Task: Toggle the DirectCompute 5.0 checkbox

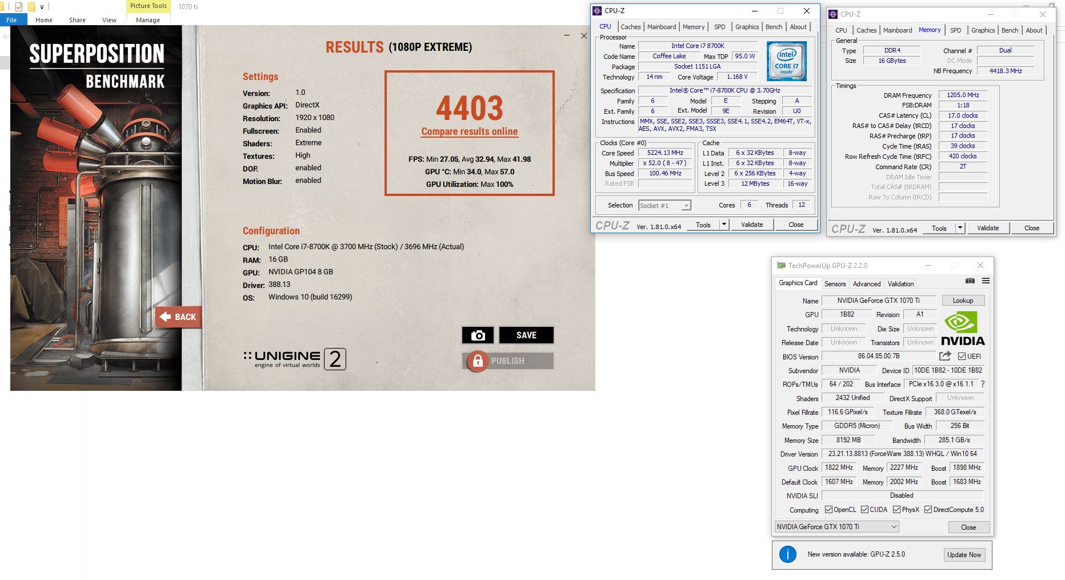Action: [x=928, y=510]
